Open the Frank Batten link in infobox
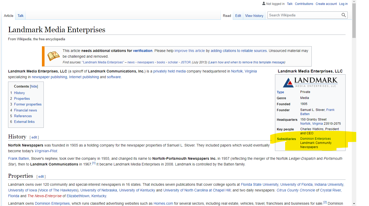Image resolution: width=369 pixels, height=206 pixels. click(x=317, y=112)
